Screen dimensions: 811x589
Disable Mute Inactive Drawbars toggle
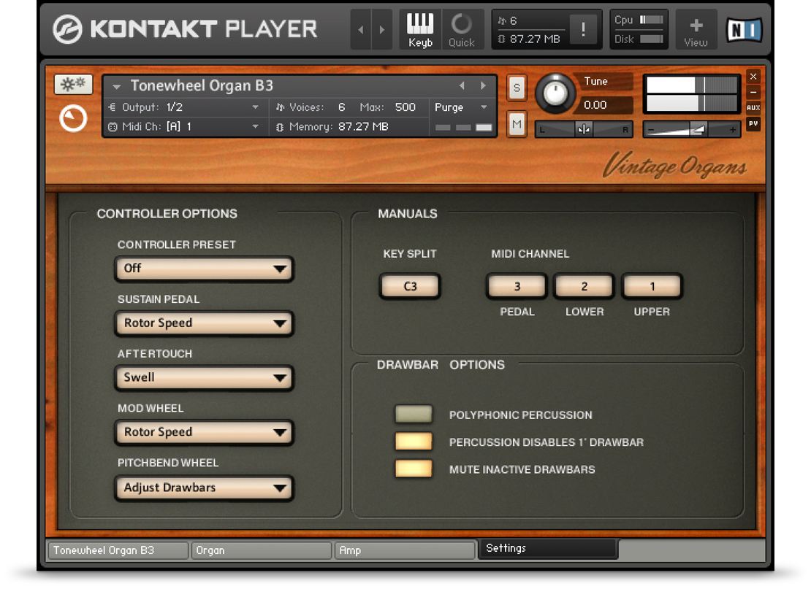(414, 469)
